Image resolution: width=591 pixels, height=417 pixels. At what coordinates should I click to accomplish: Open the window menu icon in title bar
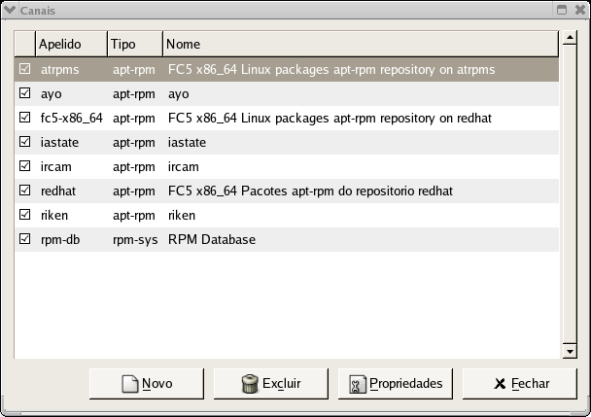click(x=10, y=9)
